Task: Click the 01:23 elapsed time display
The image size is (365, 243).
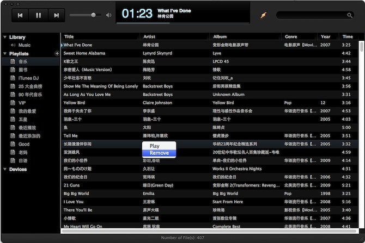Action: tap(137, 14)
